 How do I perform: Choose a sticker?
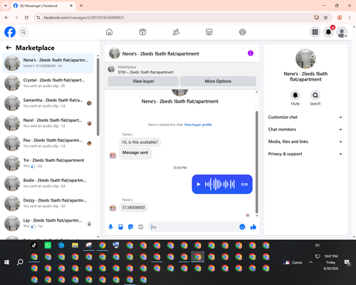pos(131,227)
